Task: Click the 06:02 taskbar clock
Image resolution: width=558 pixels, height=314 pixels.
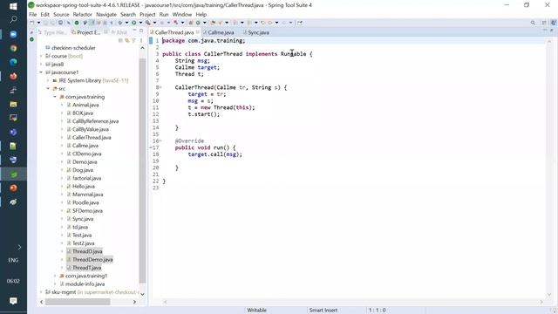Action: (x=13, y=281)
